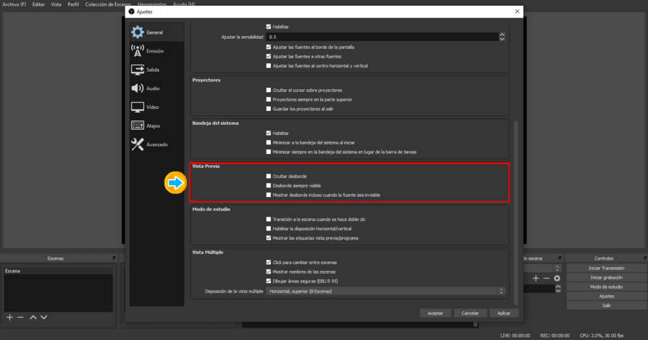Select the Vídeo monitor icon
This screenshot has width=648, height=340.
137,107
